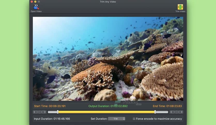The height and width of the screenshot is (125, 216).
Task: Click the Trim Video label
Action: [180, 11]
